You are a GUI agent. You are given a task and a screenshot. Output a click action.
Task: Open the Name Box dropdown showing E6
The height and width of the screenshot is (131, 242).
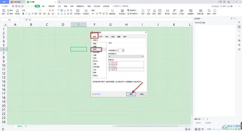(x=19, y=20)
